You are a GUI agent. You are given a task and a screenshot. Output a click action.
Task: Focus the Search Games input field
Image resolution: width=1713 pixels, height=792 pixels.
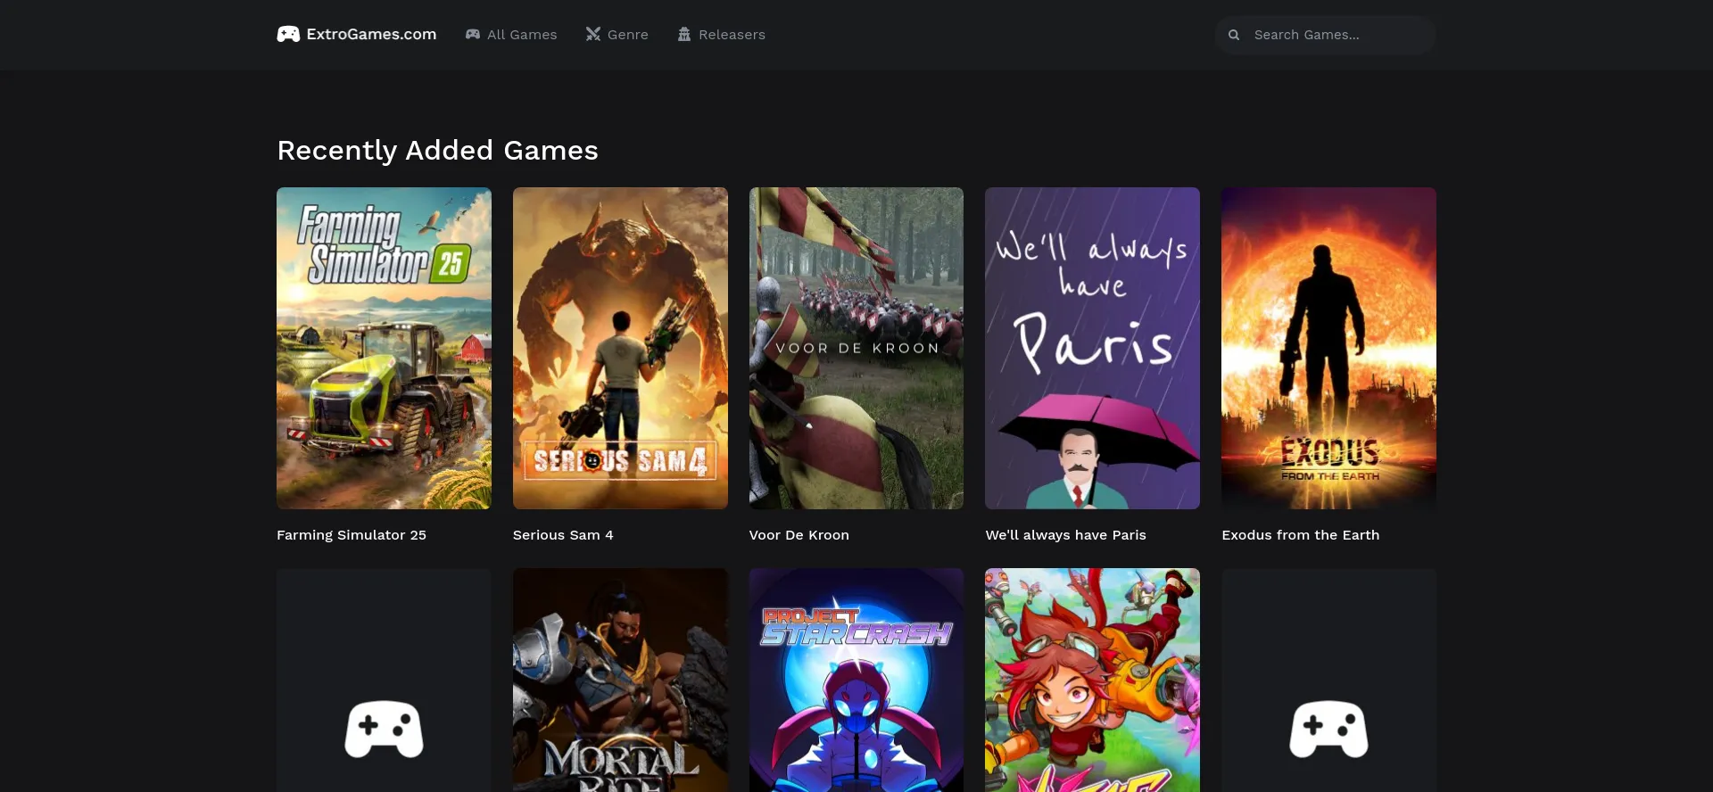pos(1326,35)
